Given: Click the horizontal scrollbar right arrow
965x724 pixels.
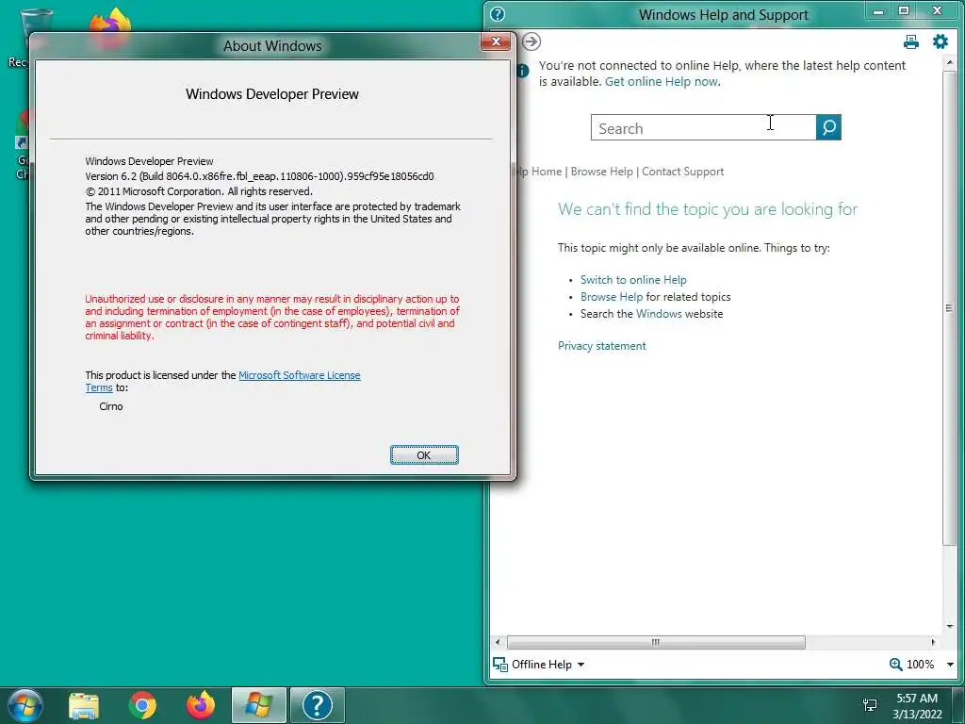Looking at the screenshot, I should pos(934,642).
